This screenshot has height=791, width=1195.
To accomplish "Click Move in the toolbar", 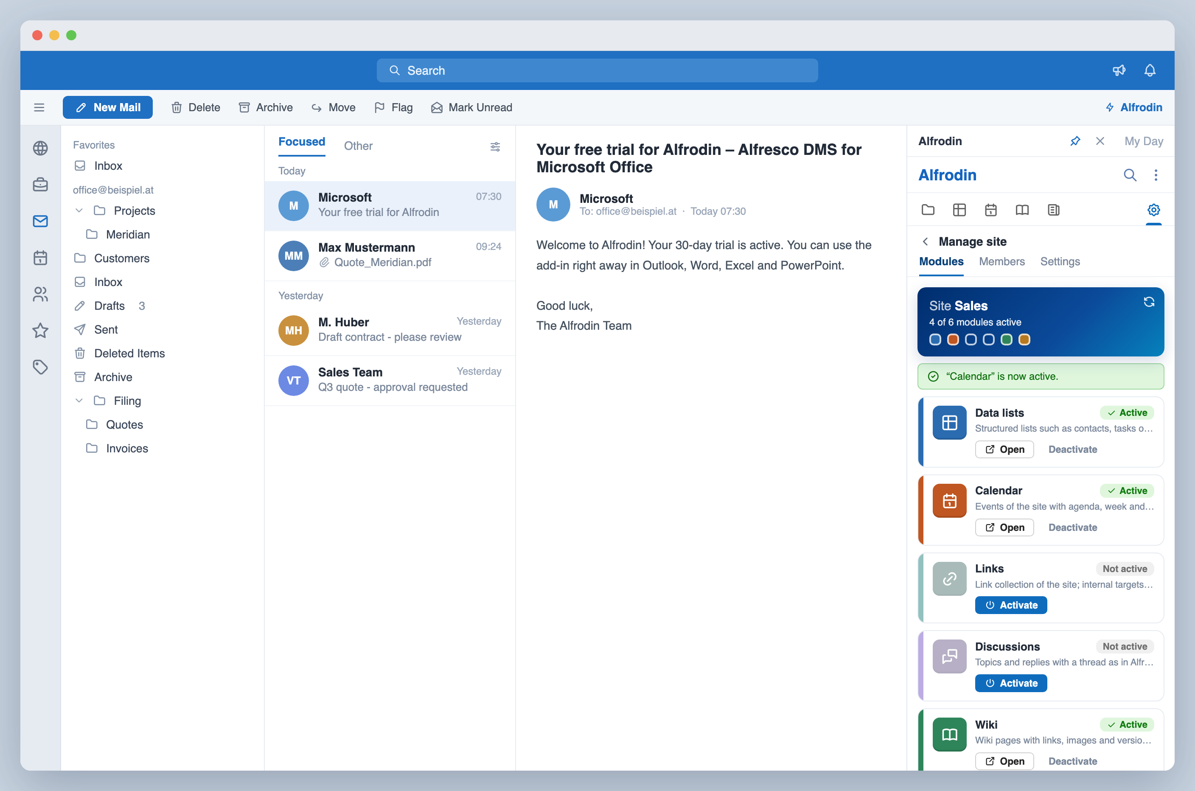I will (334, 107).
